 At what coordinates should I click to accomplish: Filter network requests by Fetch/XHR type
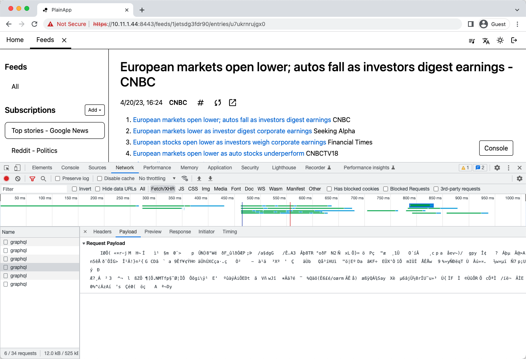coord(163,189)
